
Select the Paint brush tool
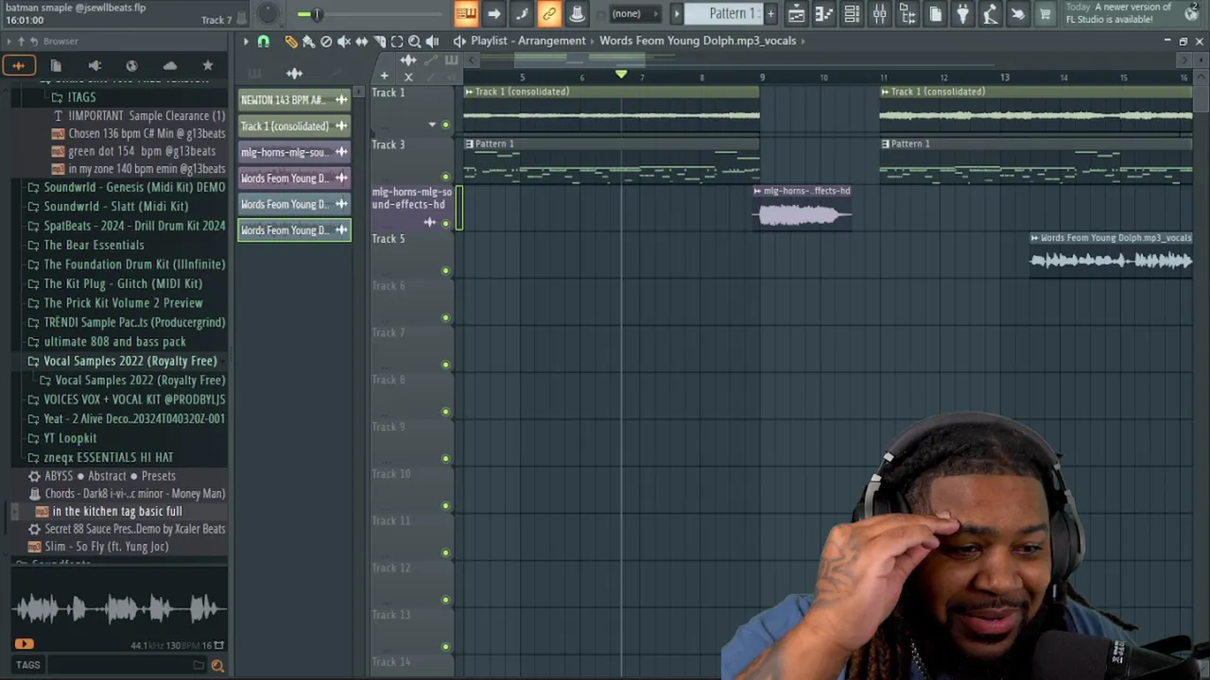click(308, 42)
